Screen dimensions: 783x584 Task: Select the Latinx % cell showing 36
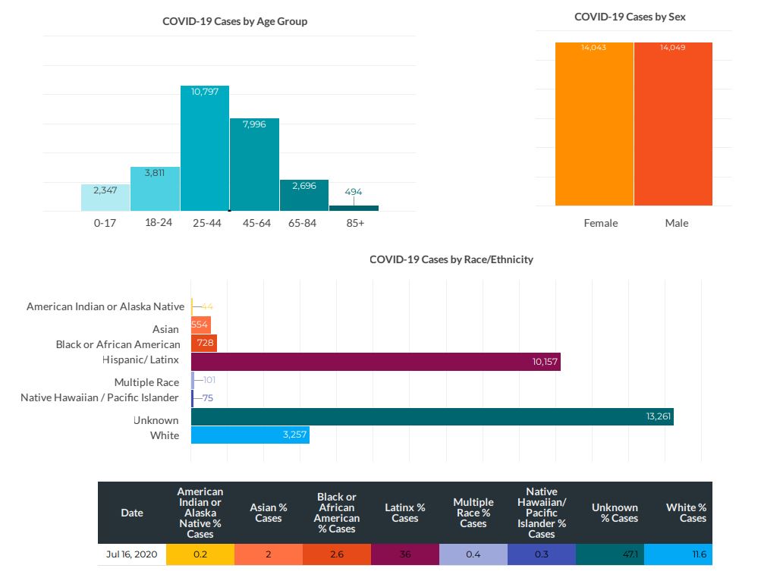pos(405,554)
